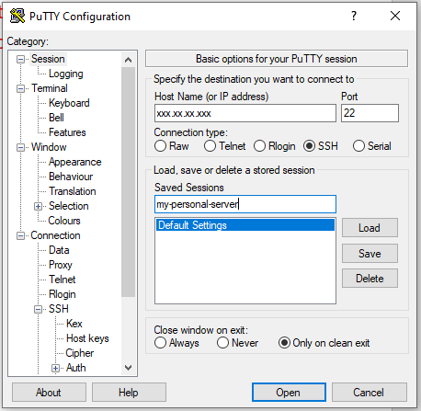Collapse the Connection category node

(20, 235)
